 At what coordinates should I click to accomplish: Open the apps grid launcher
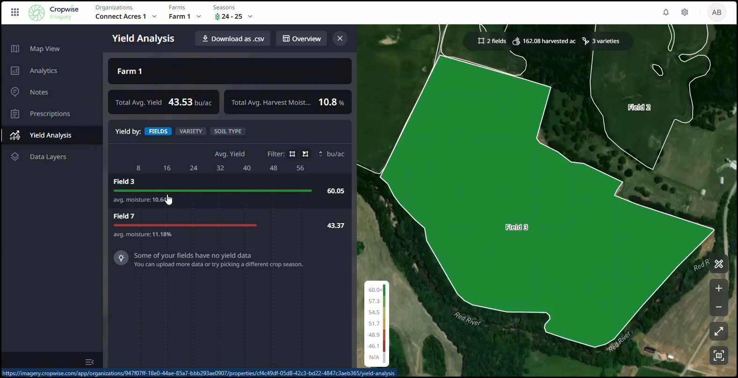click(x=15, y=13)
